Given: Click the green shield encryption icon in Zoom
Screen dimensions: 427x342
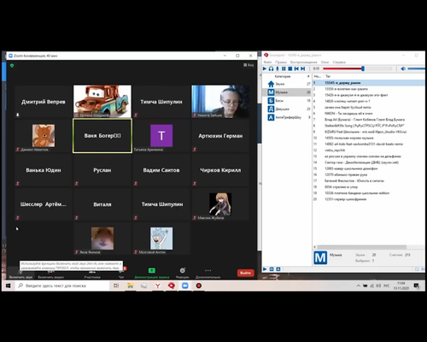Looking at the screenshot, I should (x=12, y=66).
